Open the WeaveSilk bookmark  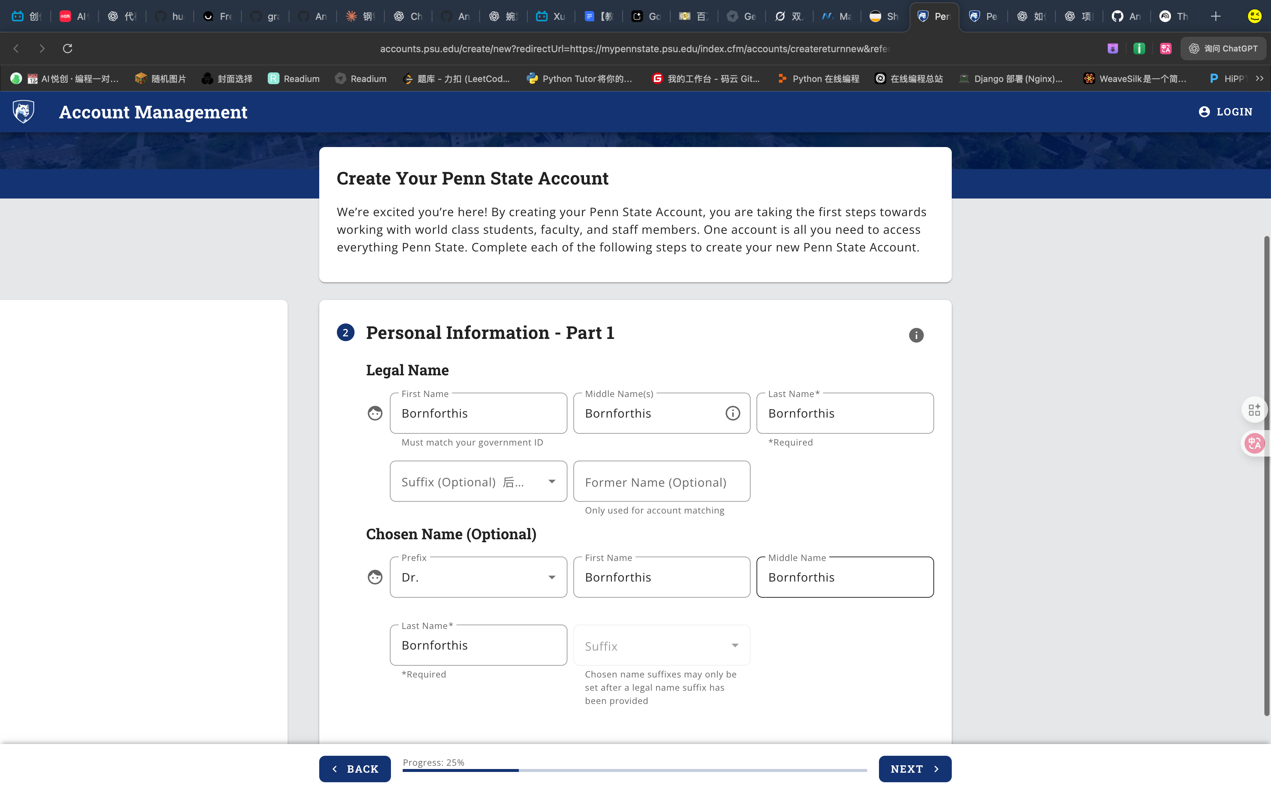[1135, 78]
